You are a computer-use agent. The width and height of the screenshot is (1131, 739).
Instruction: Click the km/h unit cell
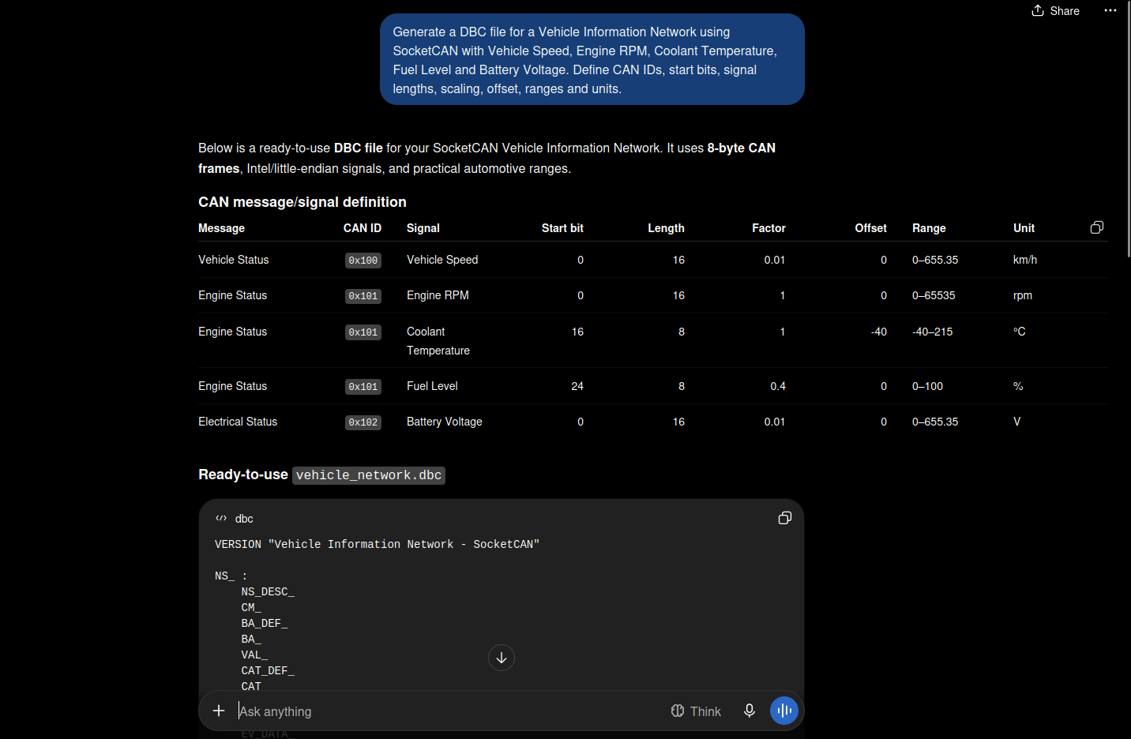[1025, 260]
